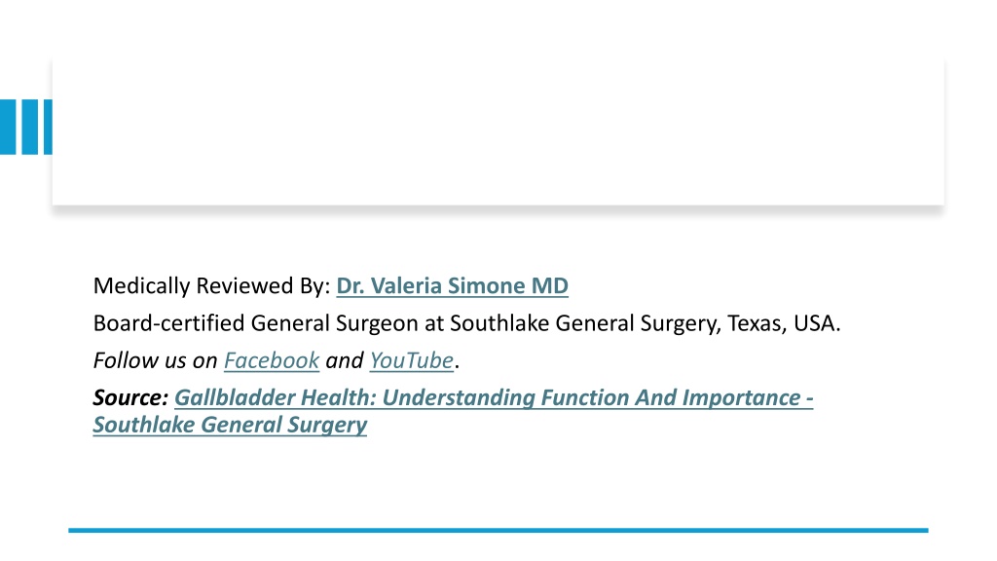Click the Southlake General Surgery link line
The image size is (997, 561).
[x=230, y=425]
